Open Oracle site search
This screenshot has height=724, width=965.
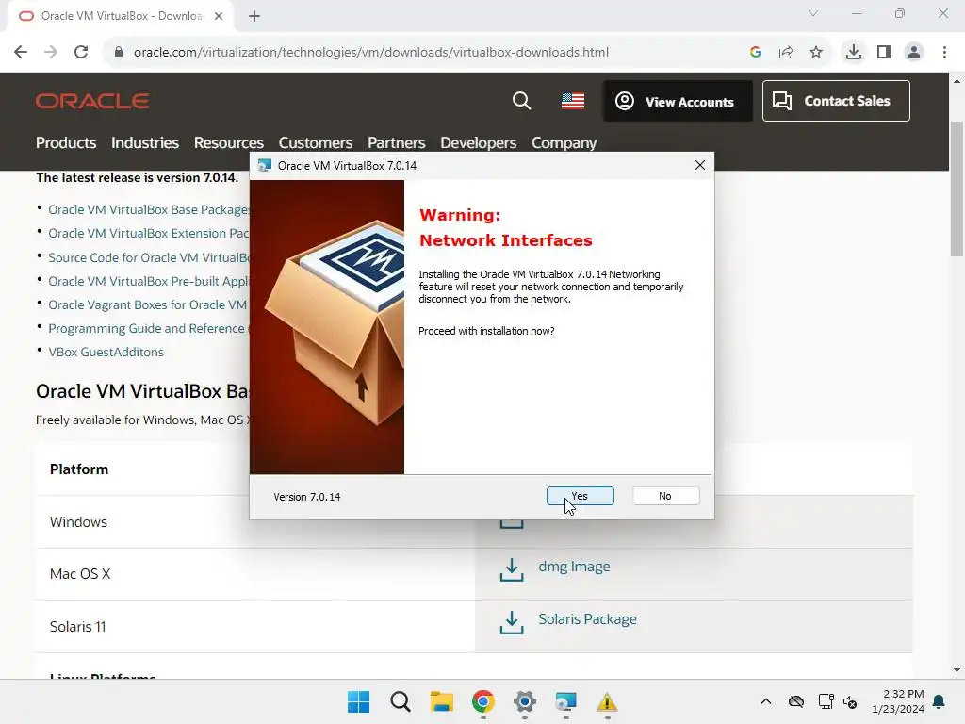[x=521, y=100]
